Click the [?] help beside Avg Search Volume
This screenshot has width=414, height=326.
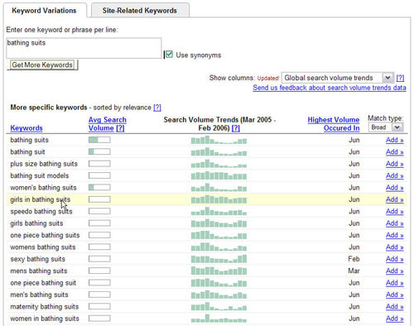[x=120, y=128]
